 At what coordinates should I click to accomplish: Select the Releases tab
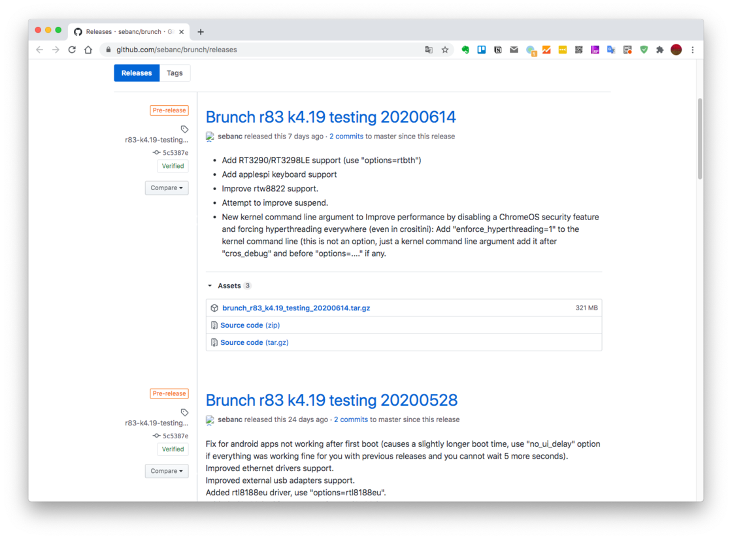point(137,73)
